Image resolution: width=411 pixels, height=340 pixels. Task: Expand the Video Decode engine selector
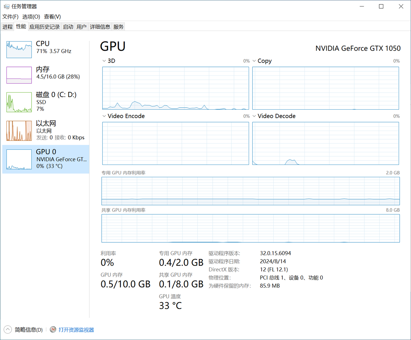tap(254, 116)
